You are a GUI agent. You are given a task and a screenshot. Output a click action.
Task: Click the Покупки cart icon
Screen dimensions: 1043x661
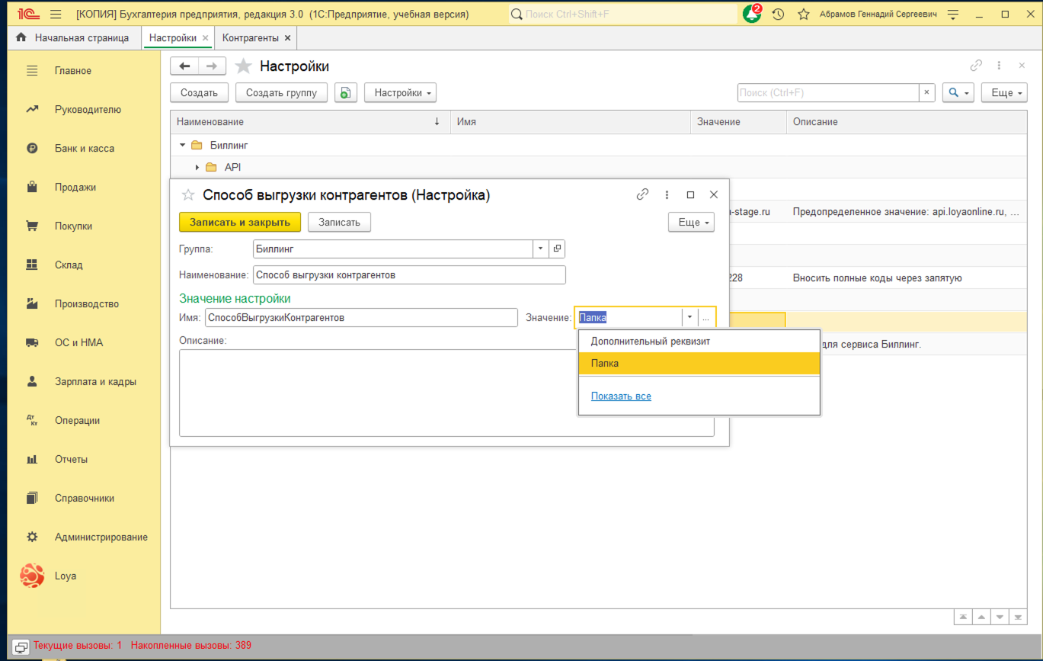(x=32, y=226)
